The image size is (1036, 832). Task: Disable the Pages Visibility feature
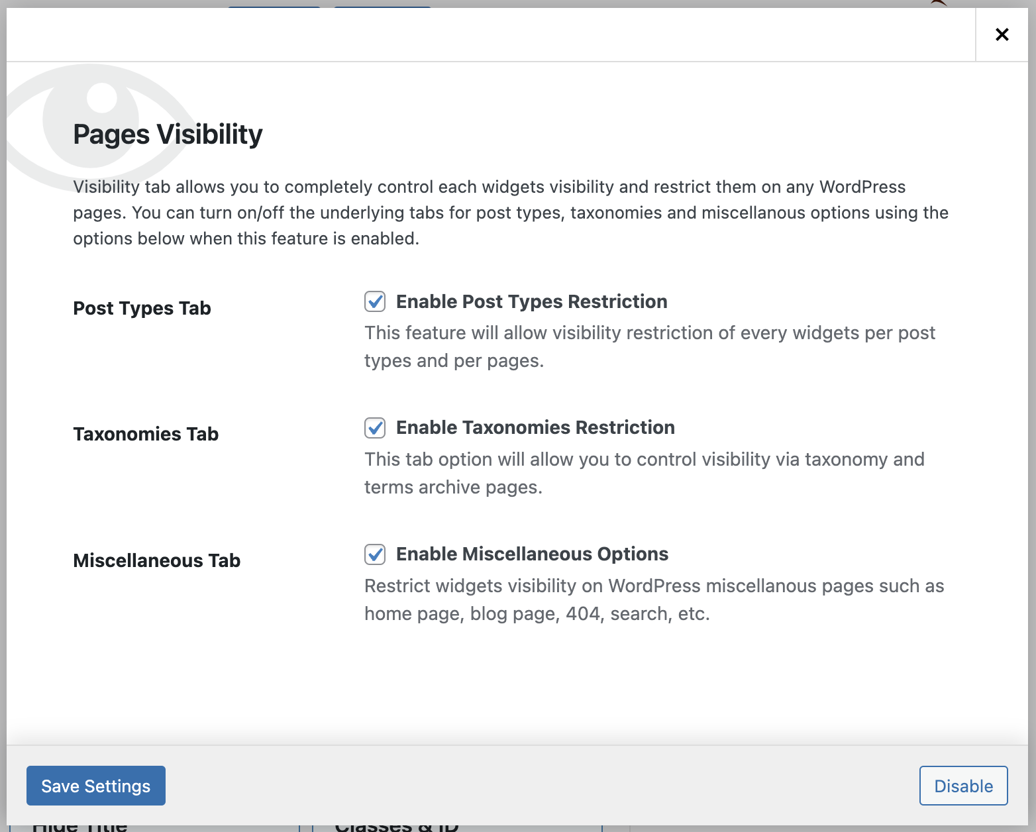pyautogui.click(x=963, y=786)
